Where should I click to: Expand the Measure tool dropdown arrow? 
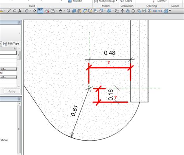5,11
